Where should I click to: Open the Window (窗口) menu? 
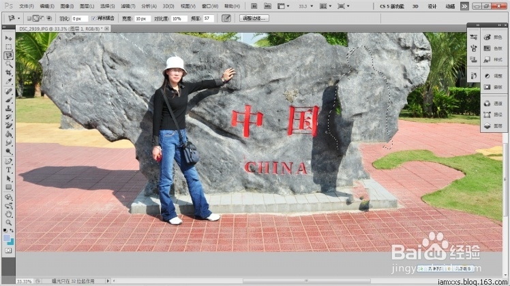tap(210, 6)
